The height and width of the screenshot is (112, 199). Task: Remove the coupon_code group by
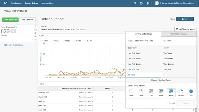coord(73,29)
